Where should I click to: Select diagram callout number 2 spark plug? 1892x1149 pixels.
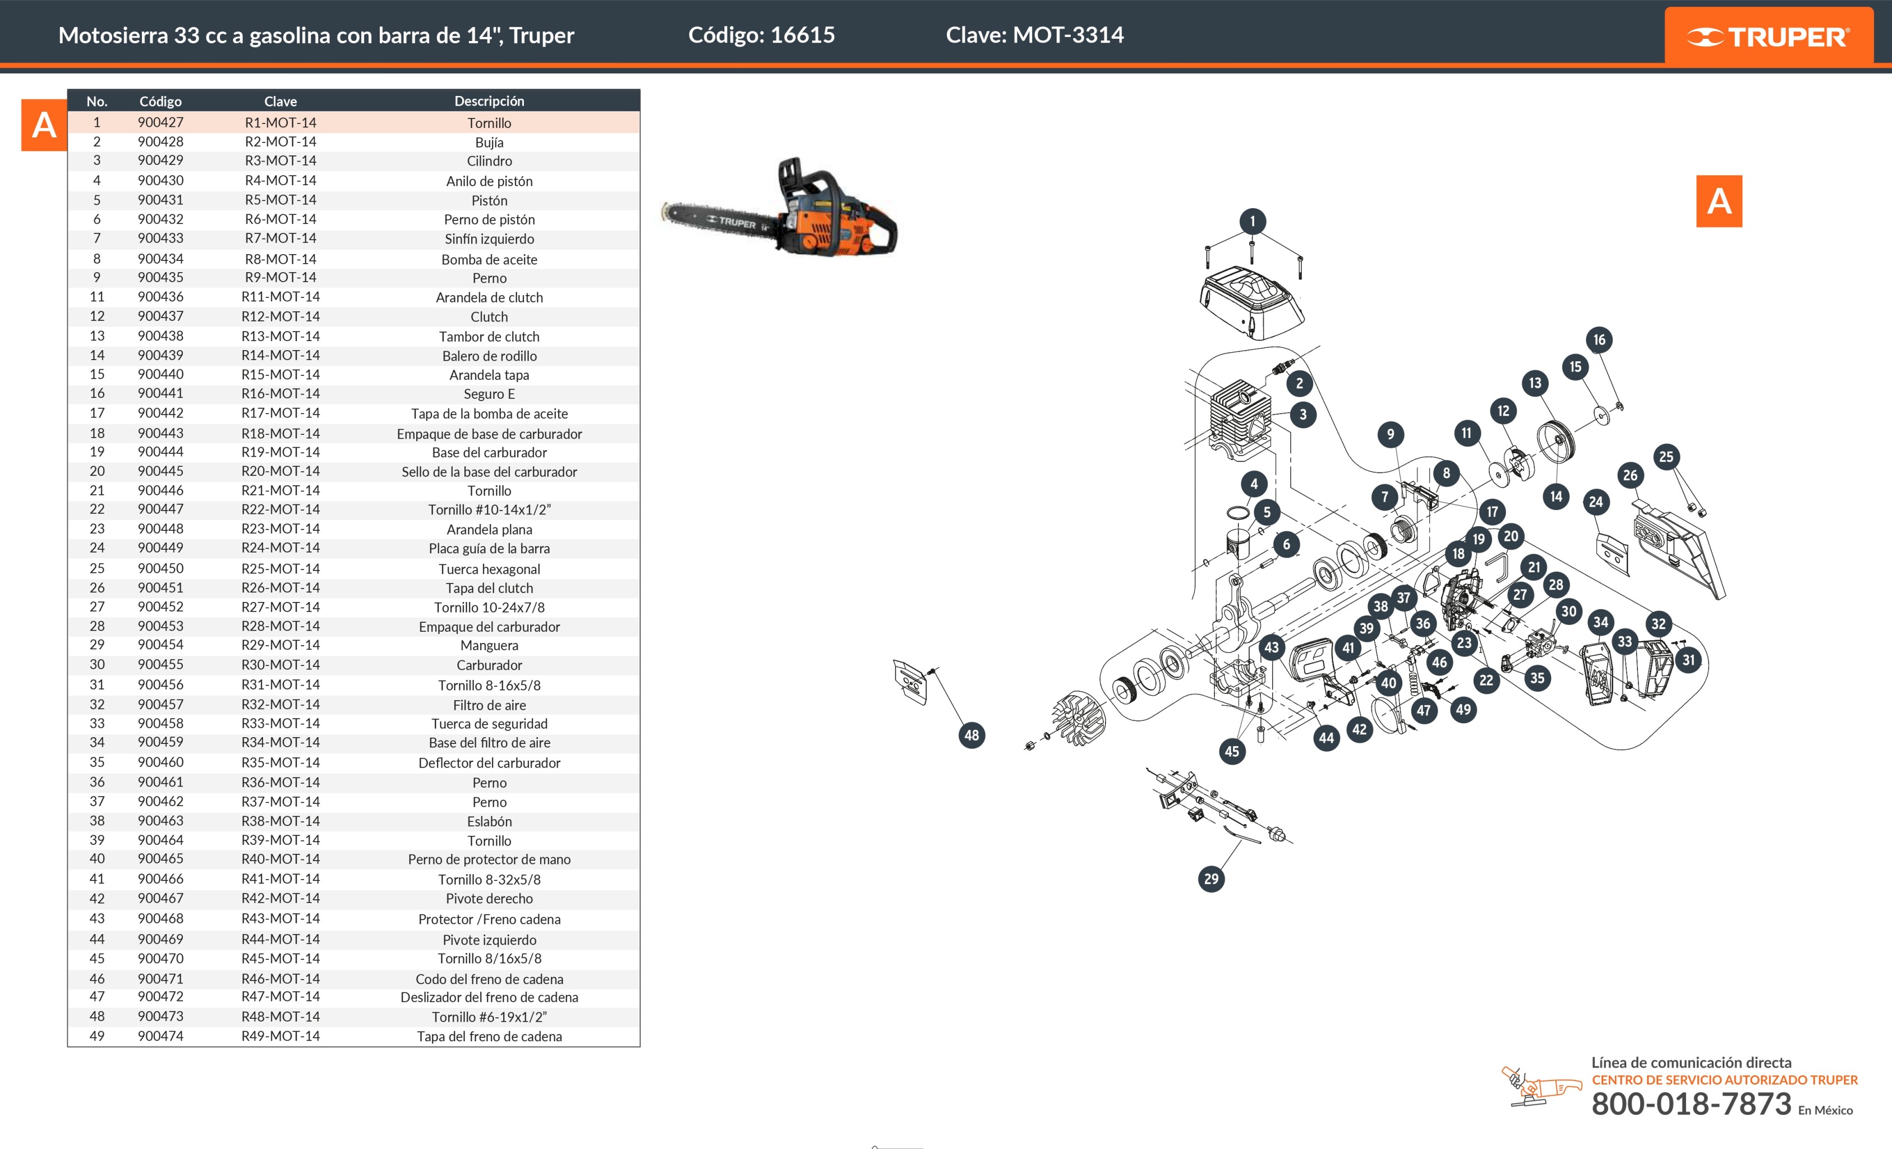[1299, 383]
